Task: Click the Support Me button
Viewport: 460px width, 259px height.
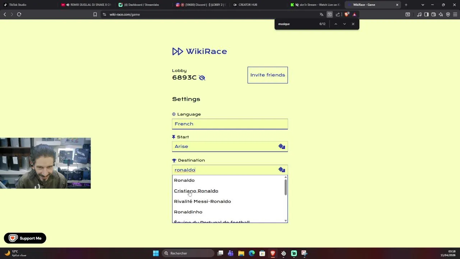Action: [x=25, y=238]
